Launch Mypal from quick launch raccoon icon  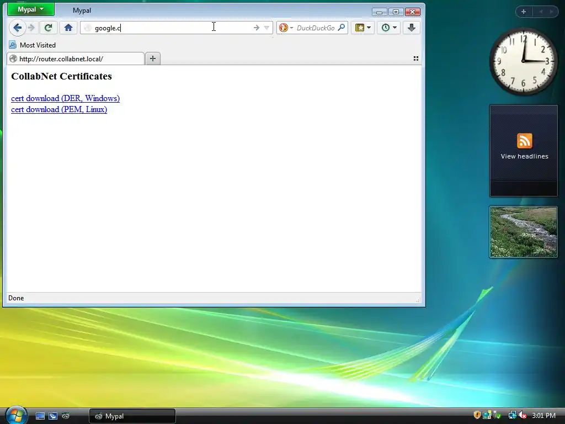point(66,416)
